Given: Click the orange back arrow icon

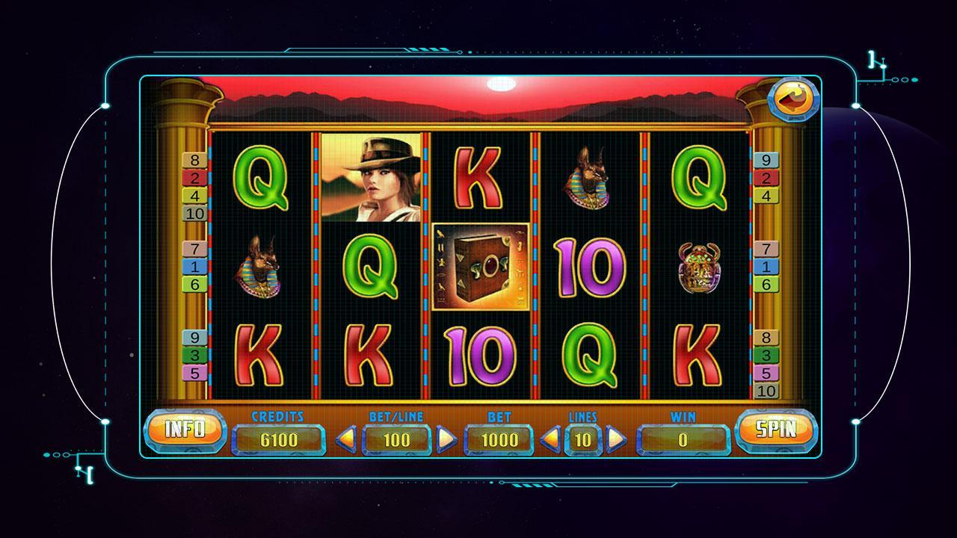Looking at the screenshot, I should click(x=796, y=97).
